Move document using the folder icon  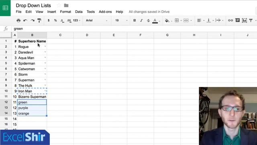(66, 5)
